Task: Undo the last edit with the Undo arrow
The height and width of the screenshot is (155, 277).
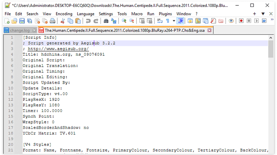Action: point(88,21)
